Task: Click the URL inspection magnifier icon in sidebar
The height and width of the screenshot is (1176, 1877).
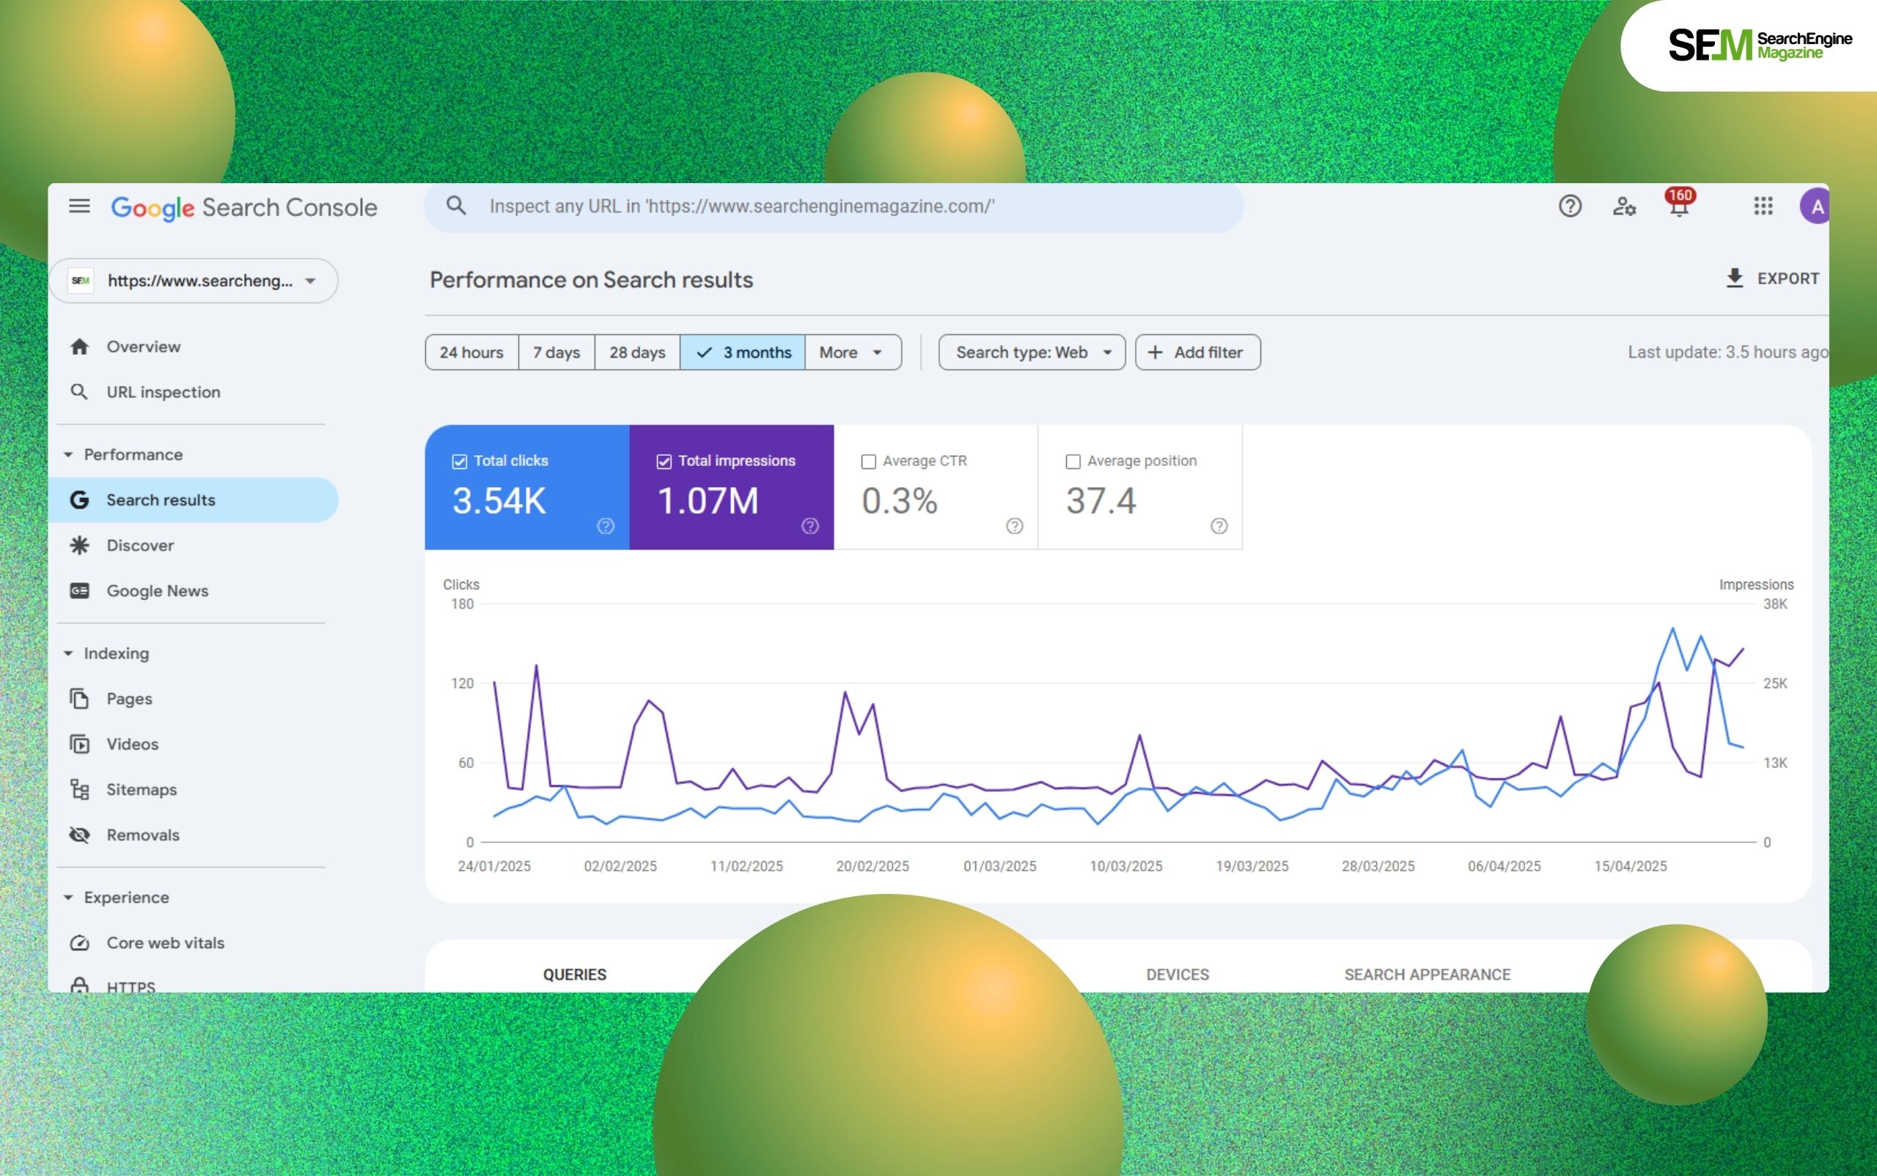Action: point(79,392)
